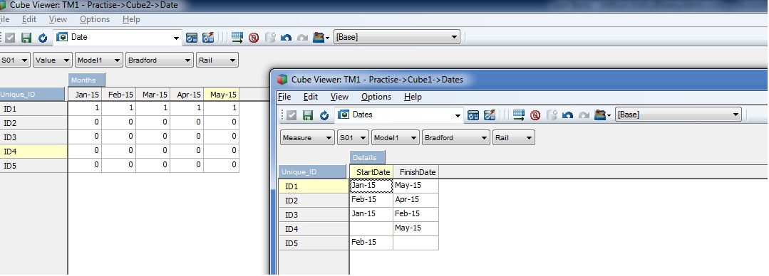The height and width of the screenshot is (276, 769).
Task: Click the grid with green arrow icon in Cube1 window
Action: pyautogui.click(x=519, y=115)
